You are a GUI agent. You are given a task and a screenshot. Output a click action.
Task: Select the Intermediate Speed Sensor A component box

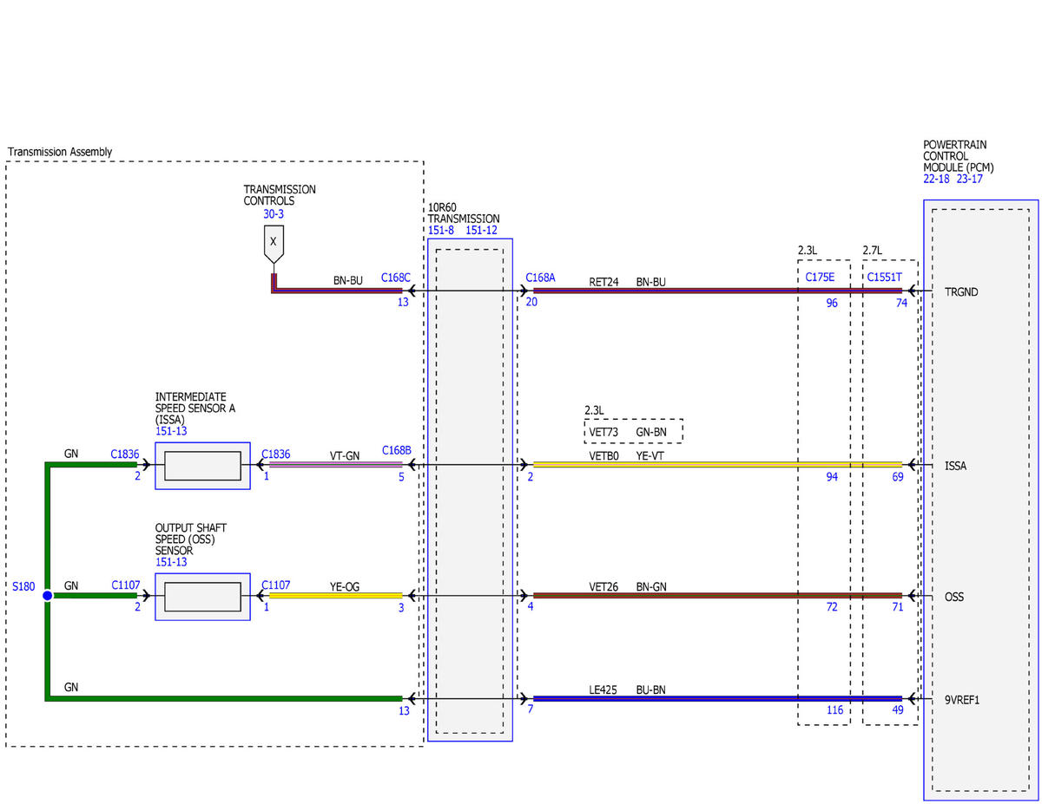pyautogui.click(x=202, y=466)
